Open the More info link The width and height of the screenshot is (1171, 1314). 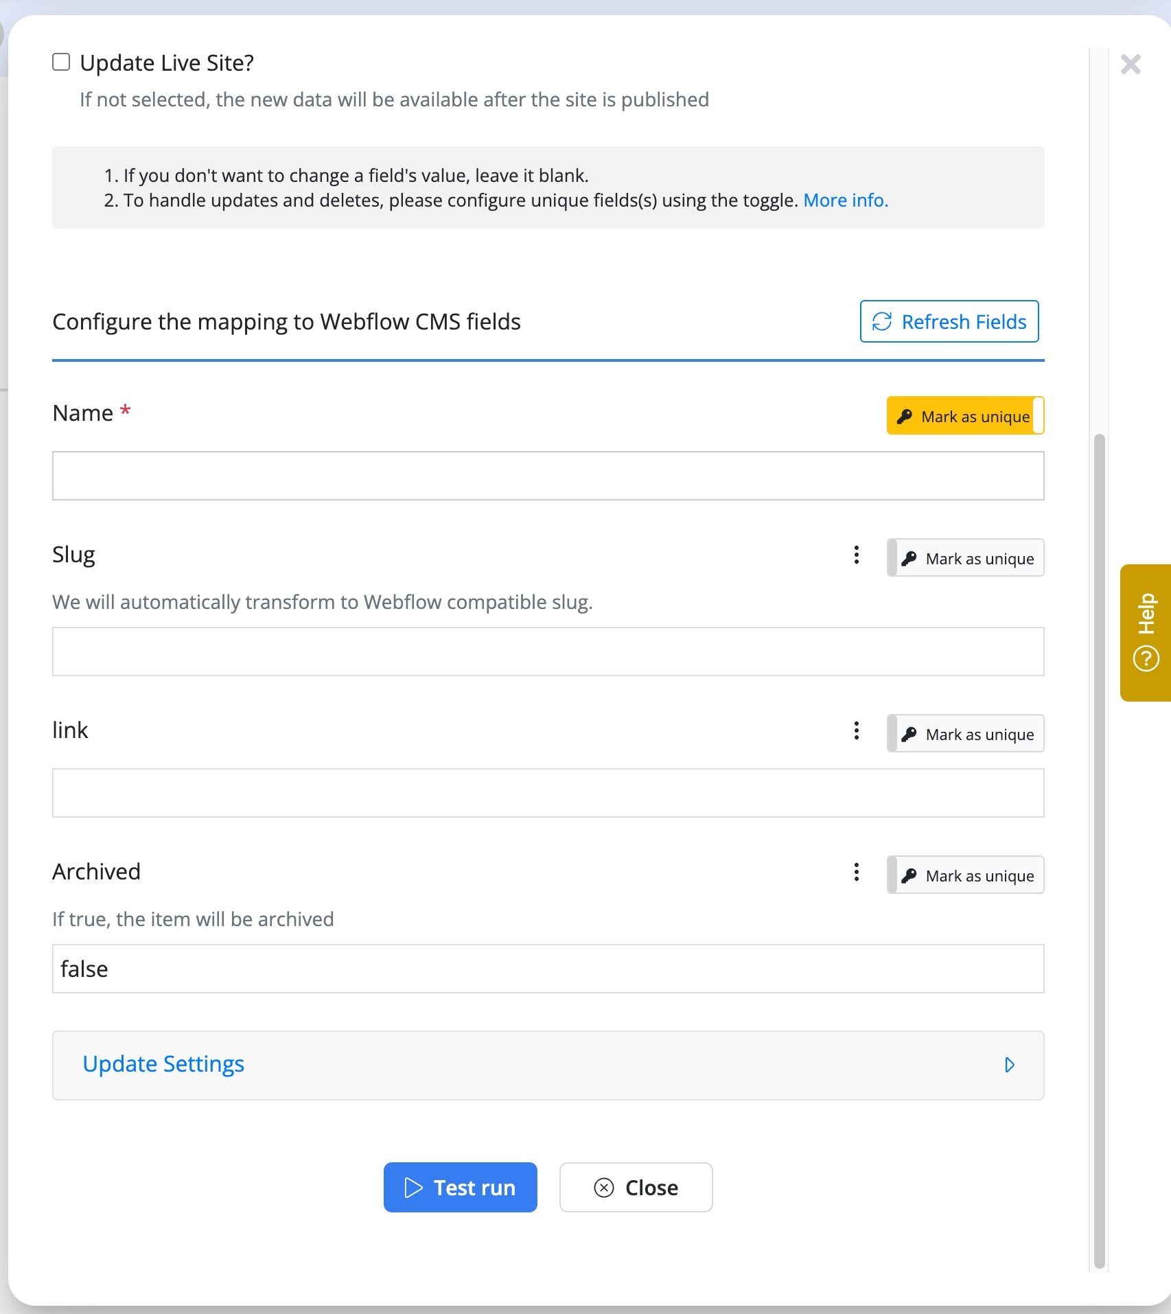(x=845, y=200)
